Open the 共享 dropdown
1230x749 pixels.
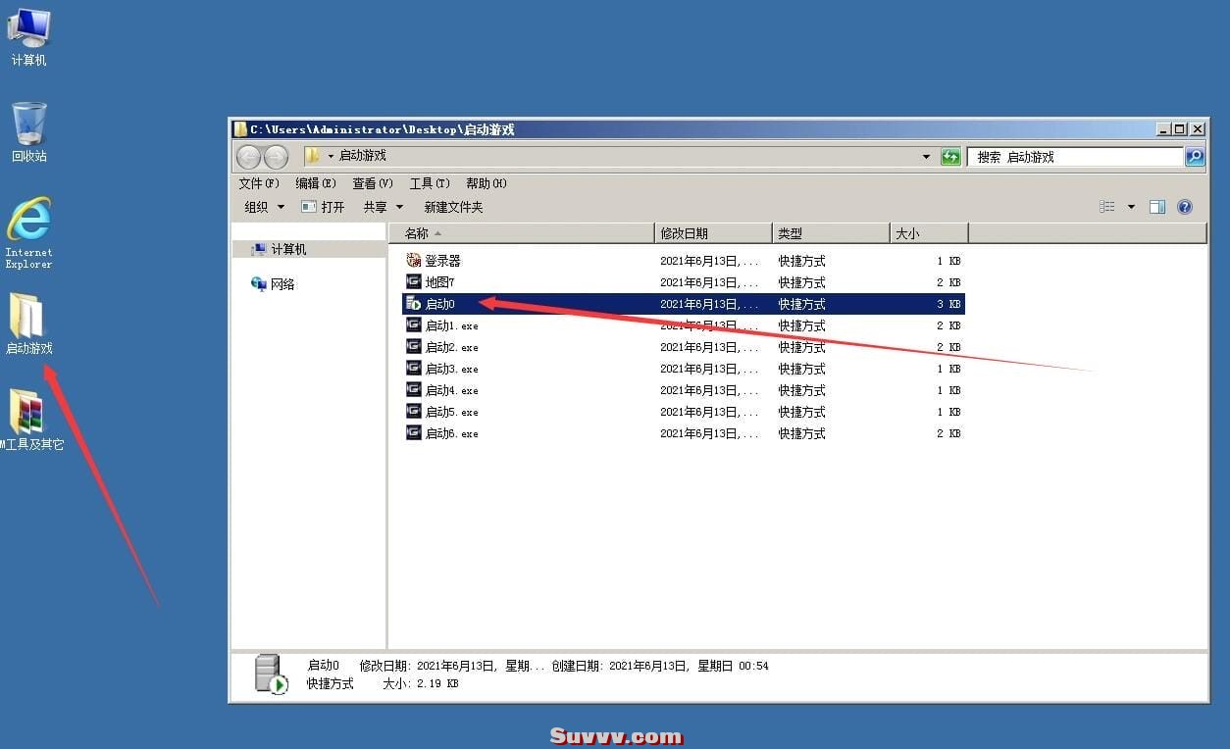click(x=382, y=207)
